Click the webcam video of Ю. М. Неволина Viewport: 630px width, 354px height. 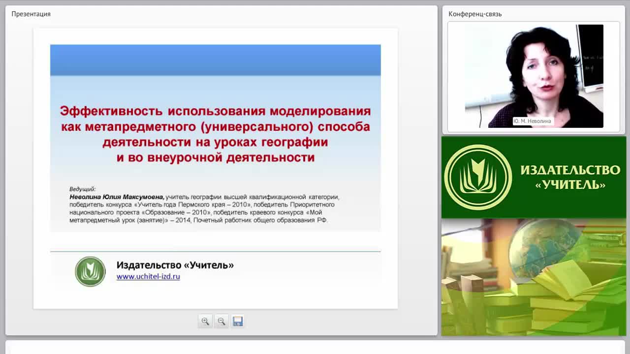534,76
